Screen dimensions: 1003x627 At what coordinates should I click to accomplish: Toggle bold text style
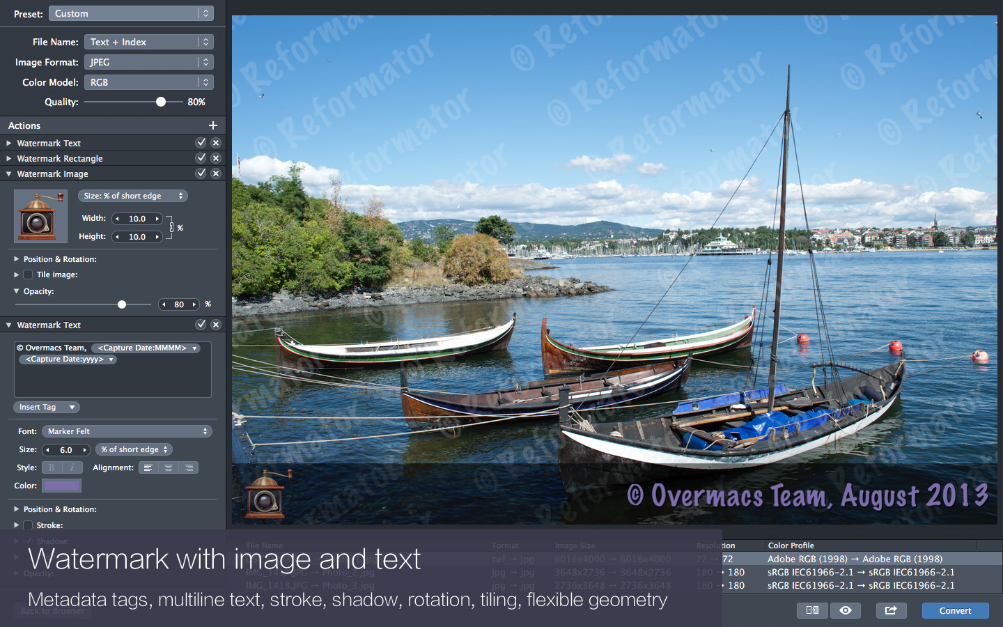click(52, 467)
